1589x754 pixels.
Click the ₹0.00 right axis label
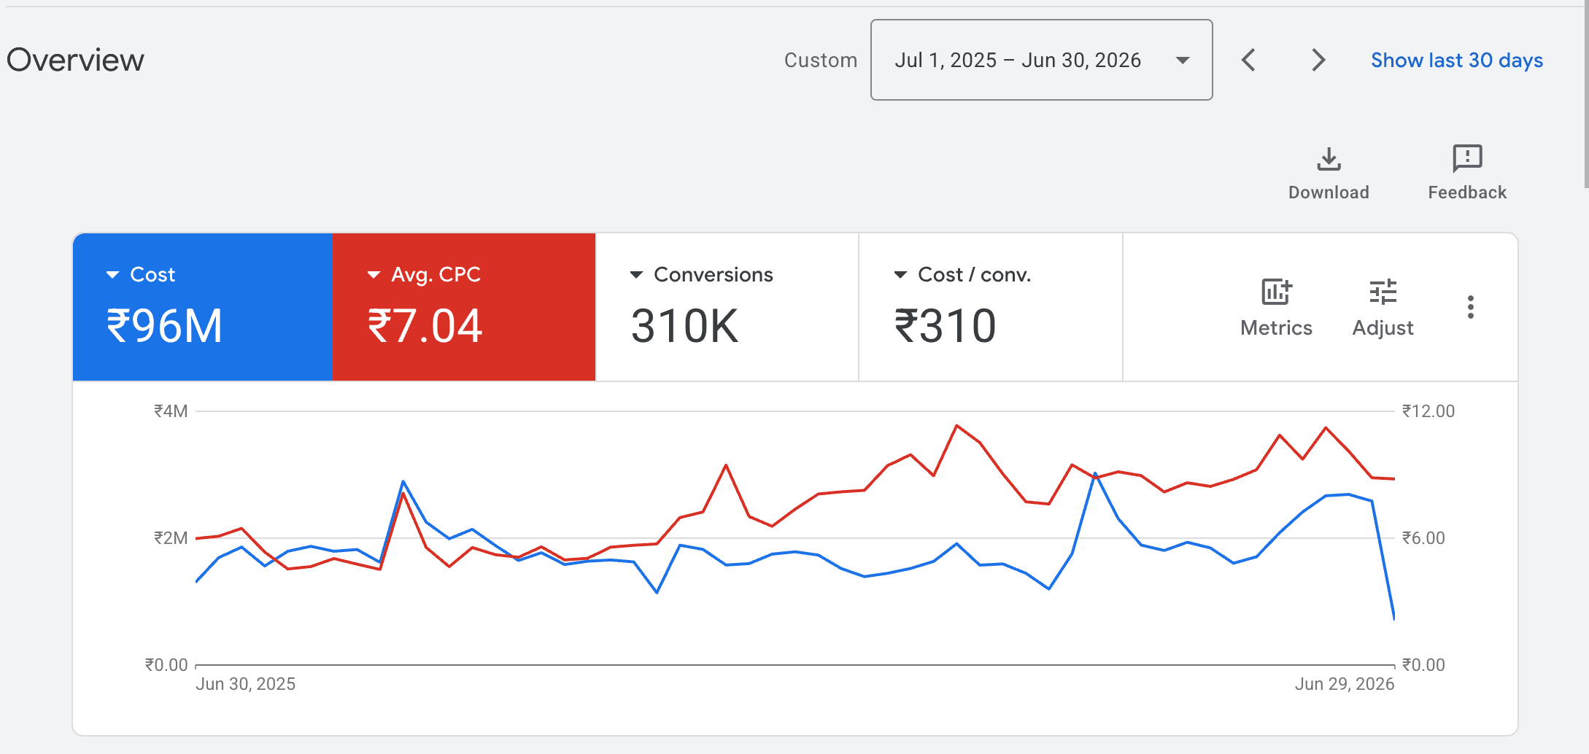click(1423, 665)
